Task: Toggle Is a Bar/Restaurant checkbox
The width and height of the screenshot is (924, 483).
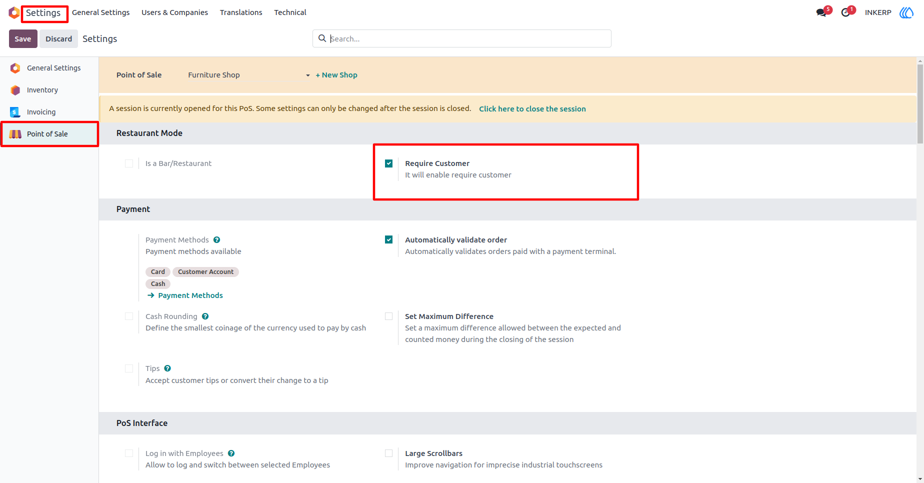Action: coord(129,163)
